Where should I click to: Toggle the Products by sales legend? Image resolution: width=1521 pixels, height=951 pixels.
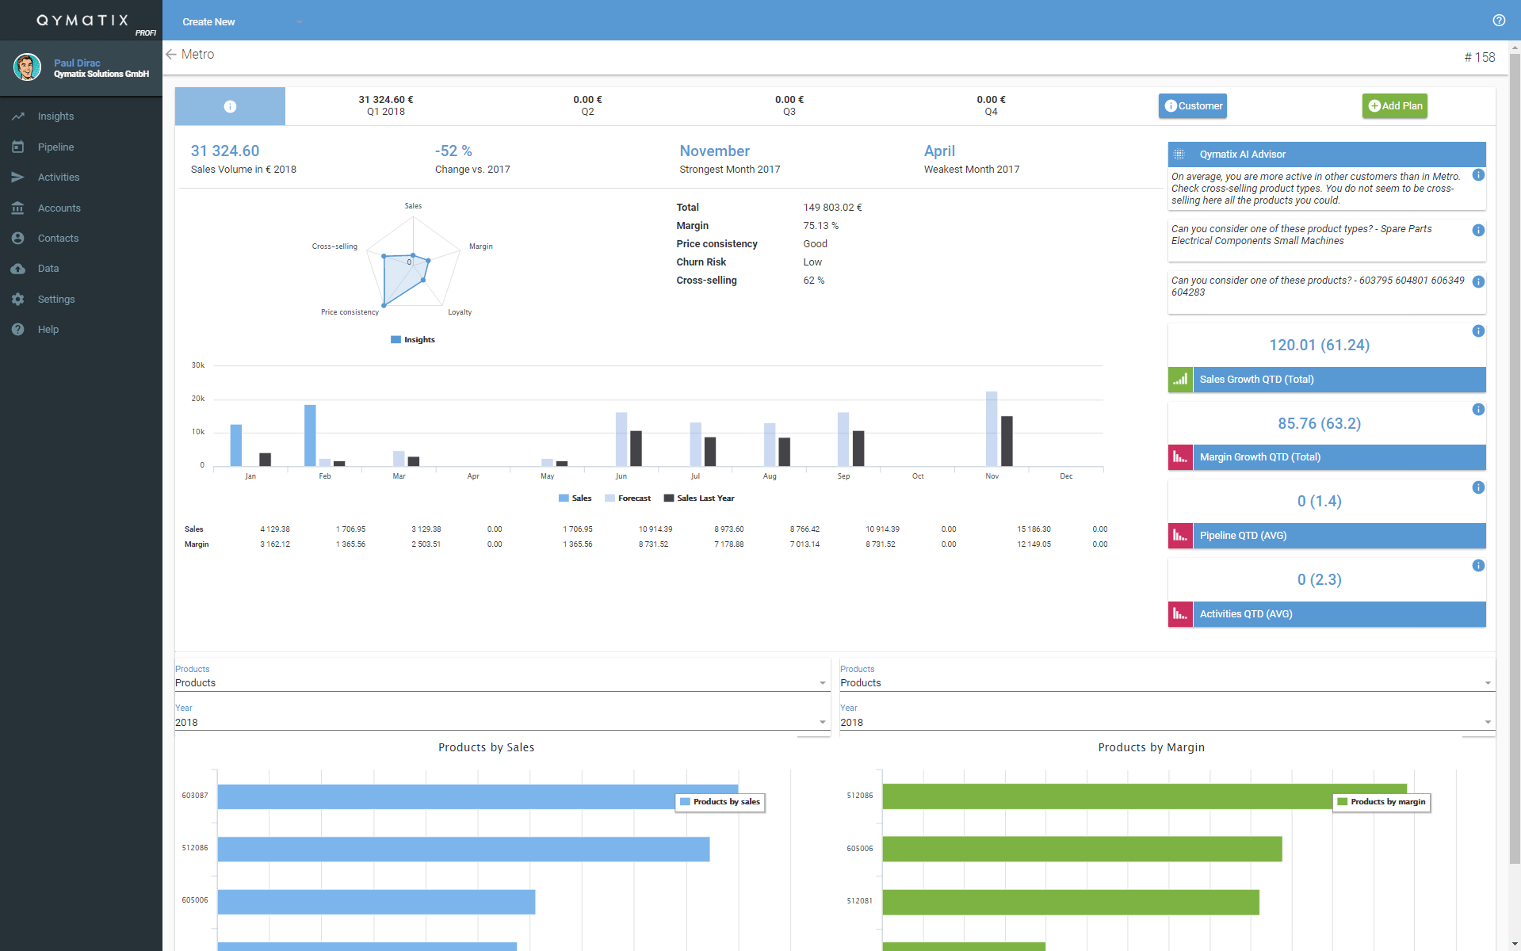pos(720,802)
